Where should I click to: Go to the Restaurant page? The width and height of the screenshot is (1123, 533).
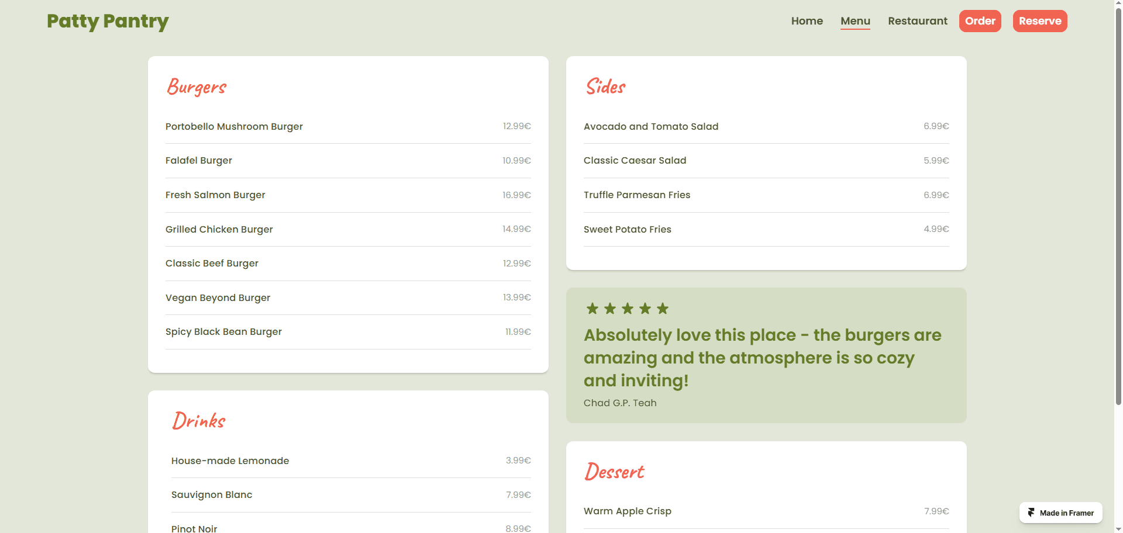click(917, 21)
